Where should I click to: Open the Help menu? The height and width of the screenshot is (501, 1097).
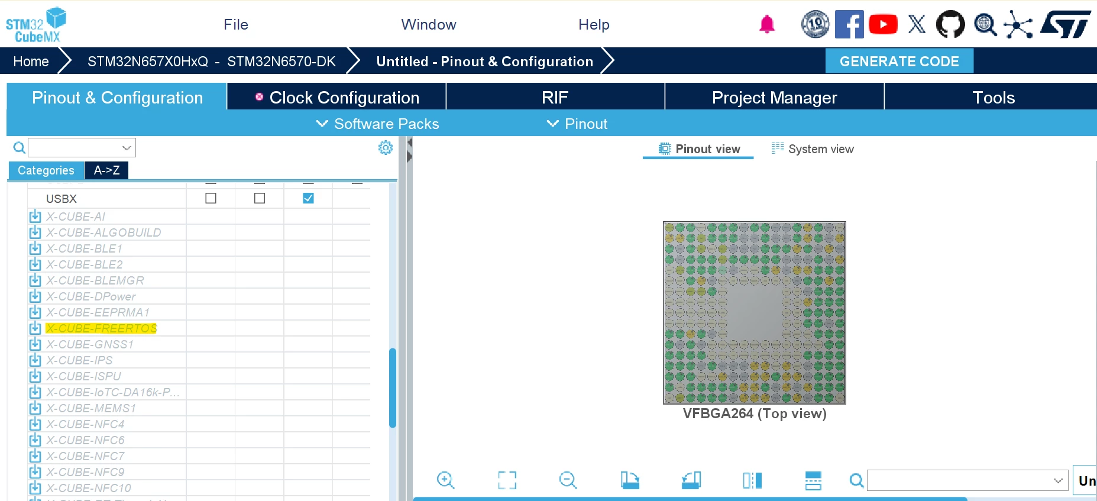(594, 25)
